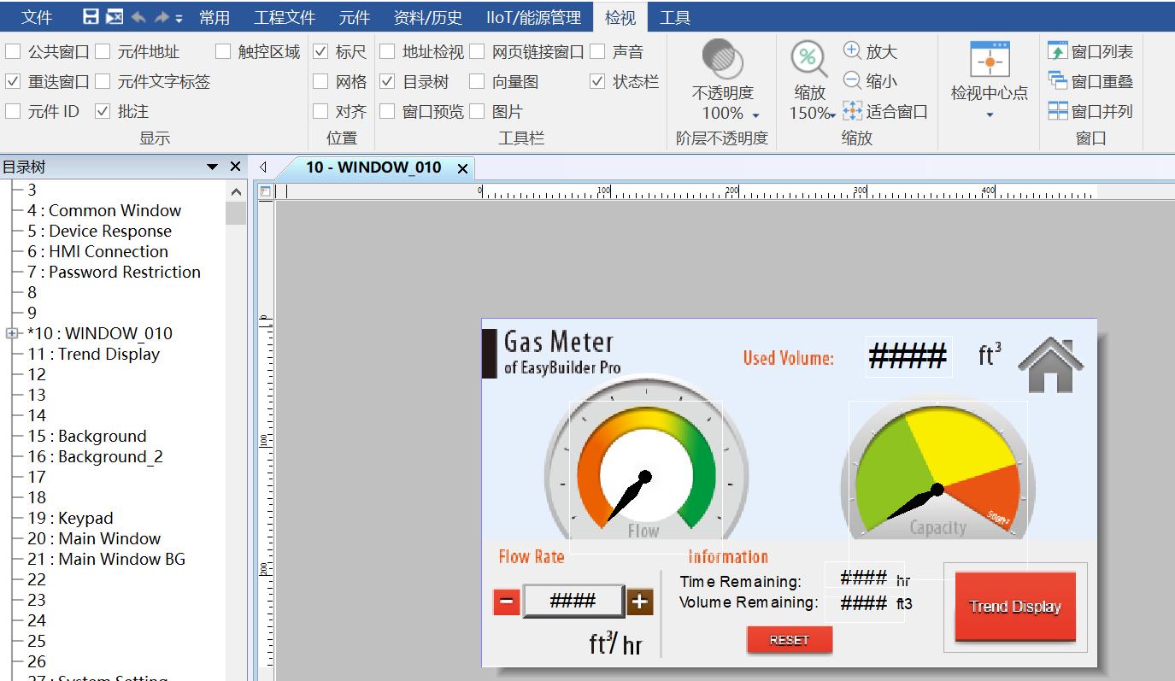The height and width of the screenshot is (681, 1175).
Task: Switch to the IIoT/能源管理 ribbon tab
Action: point(533,17)
